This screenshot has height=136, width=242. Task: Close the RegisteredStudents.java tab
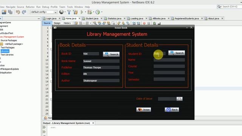[202, 19]
